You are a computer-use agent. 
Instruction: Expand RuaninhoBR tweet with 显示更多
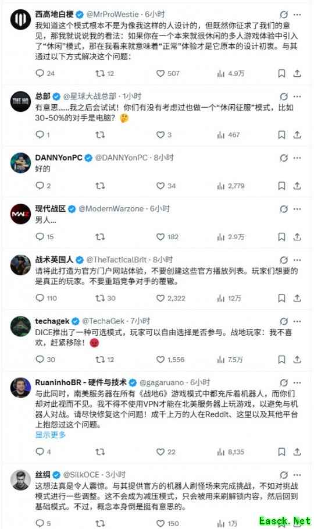pyautogui.click(x=50, y=435)
